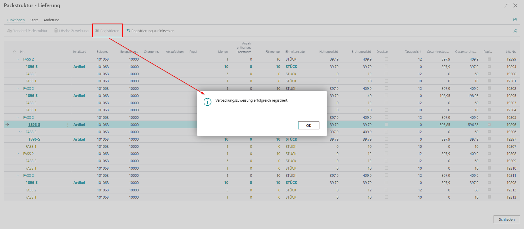Collapse the first FASS 2 row
The height and width of the screenshot is (229, 524).
pos(18,59)
